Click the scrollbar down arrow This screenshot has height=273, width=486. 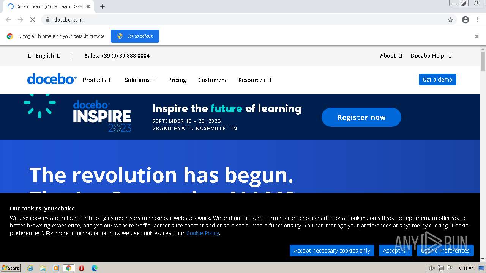click(483, 259)
